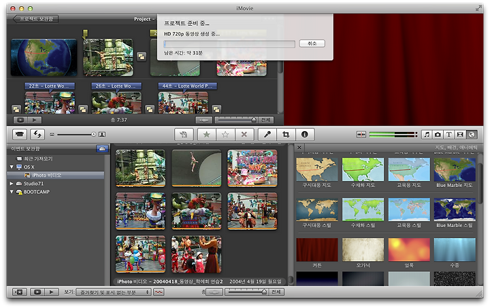Open the transitions browser

460,135
